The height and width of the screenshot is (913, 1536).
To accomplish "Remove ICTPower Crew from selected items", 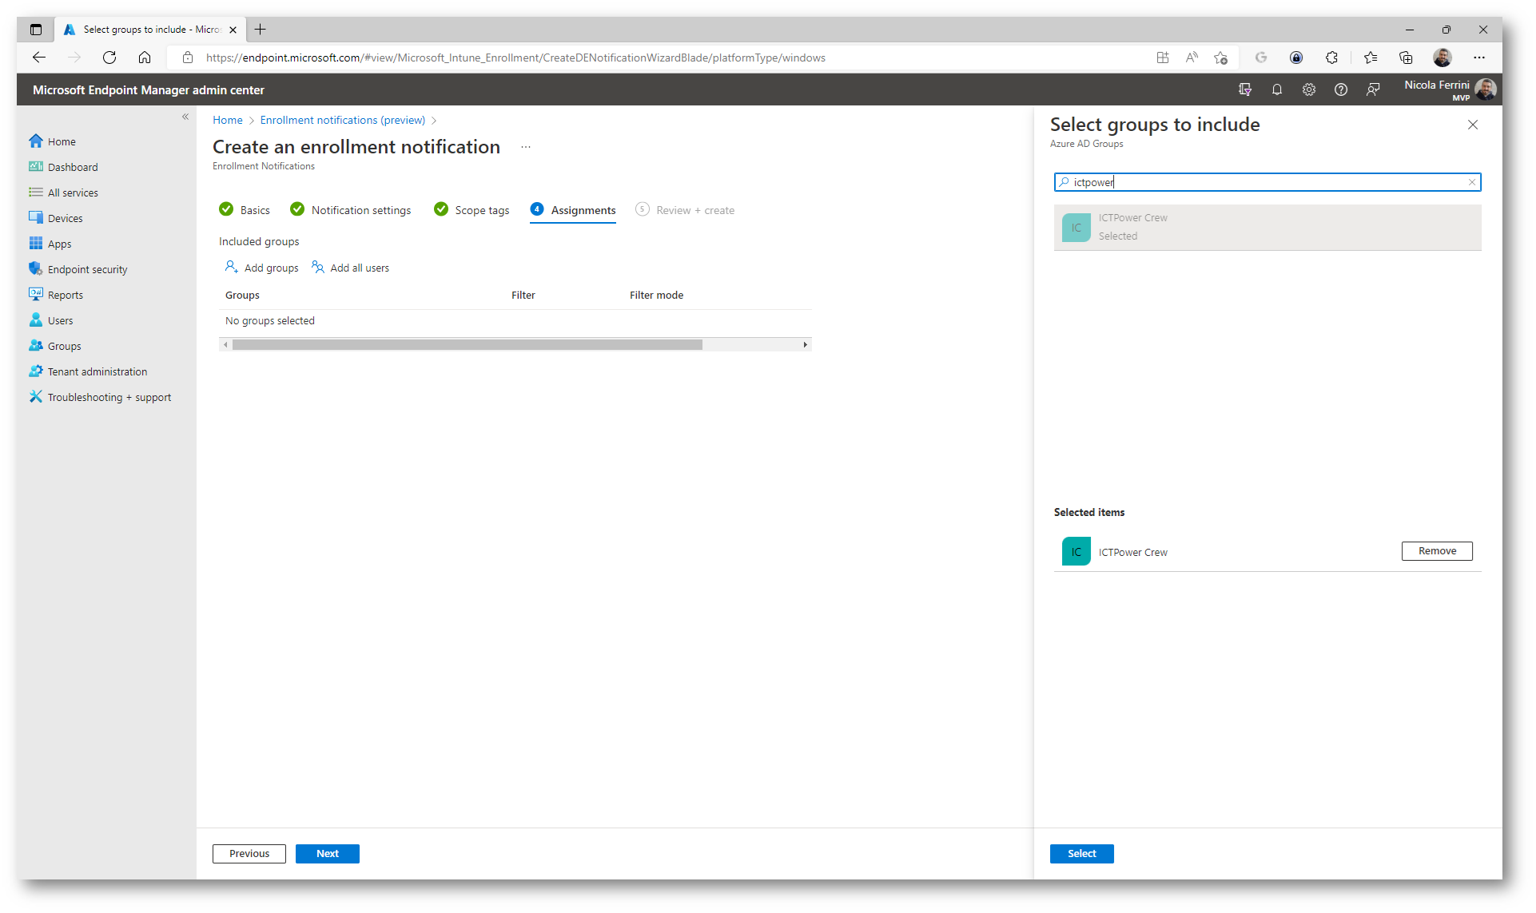I will [x=1436, y=551].
